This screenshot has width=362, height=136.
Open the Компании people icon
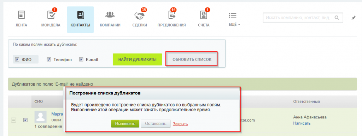110,15
